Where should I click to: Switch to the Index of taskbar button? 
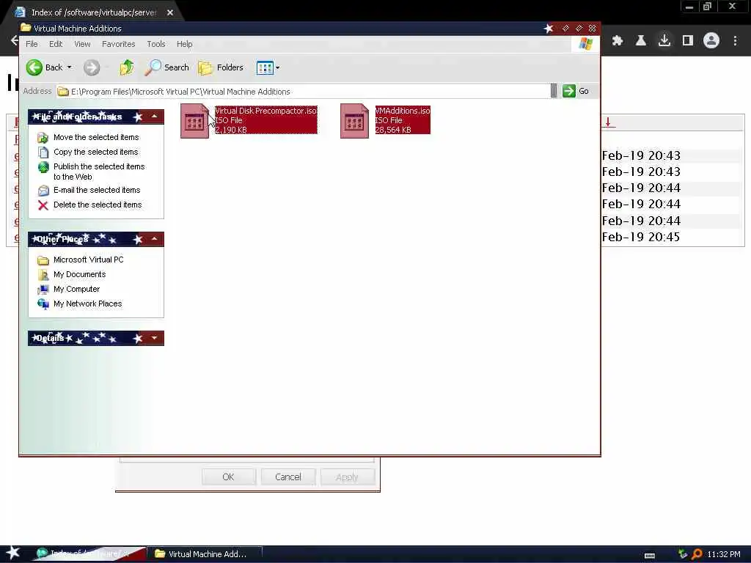click(x=89, y=554)
